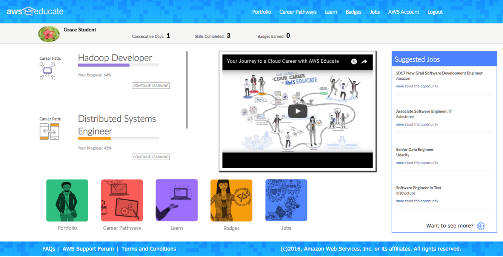Open more about the Amazon opportunity
Viewport: 503px width, 257px height.
coord(417,86)
